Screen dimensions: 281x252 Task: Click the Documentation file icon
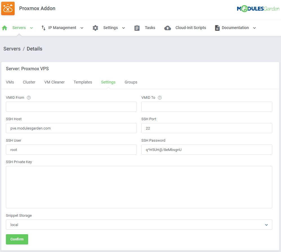217,28
